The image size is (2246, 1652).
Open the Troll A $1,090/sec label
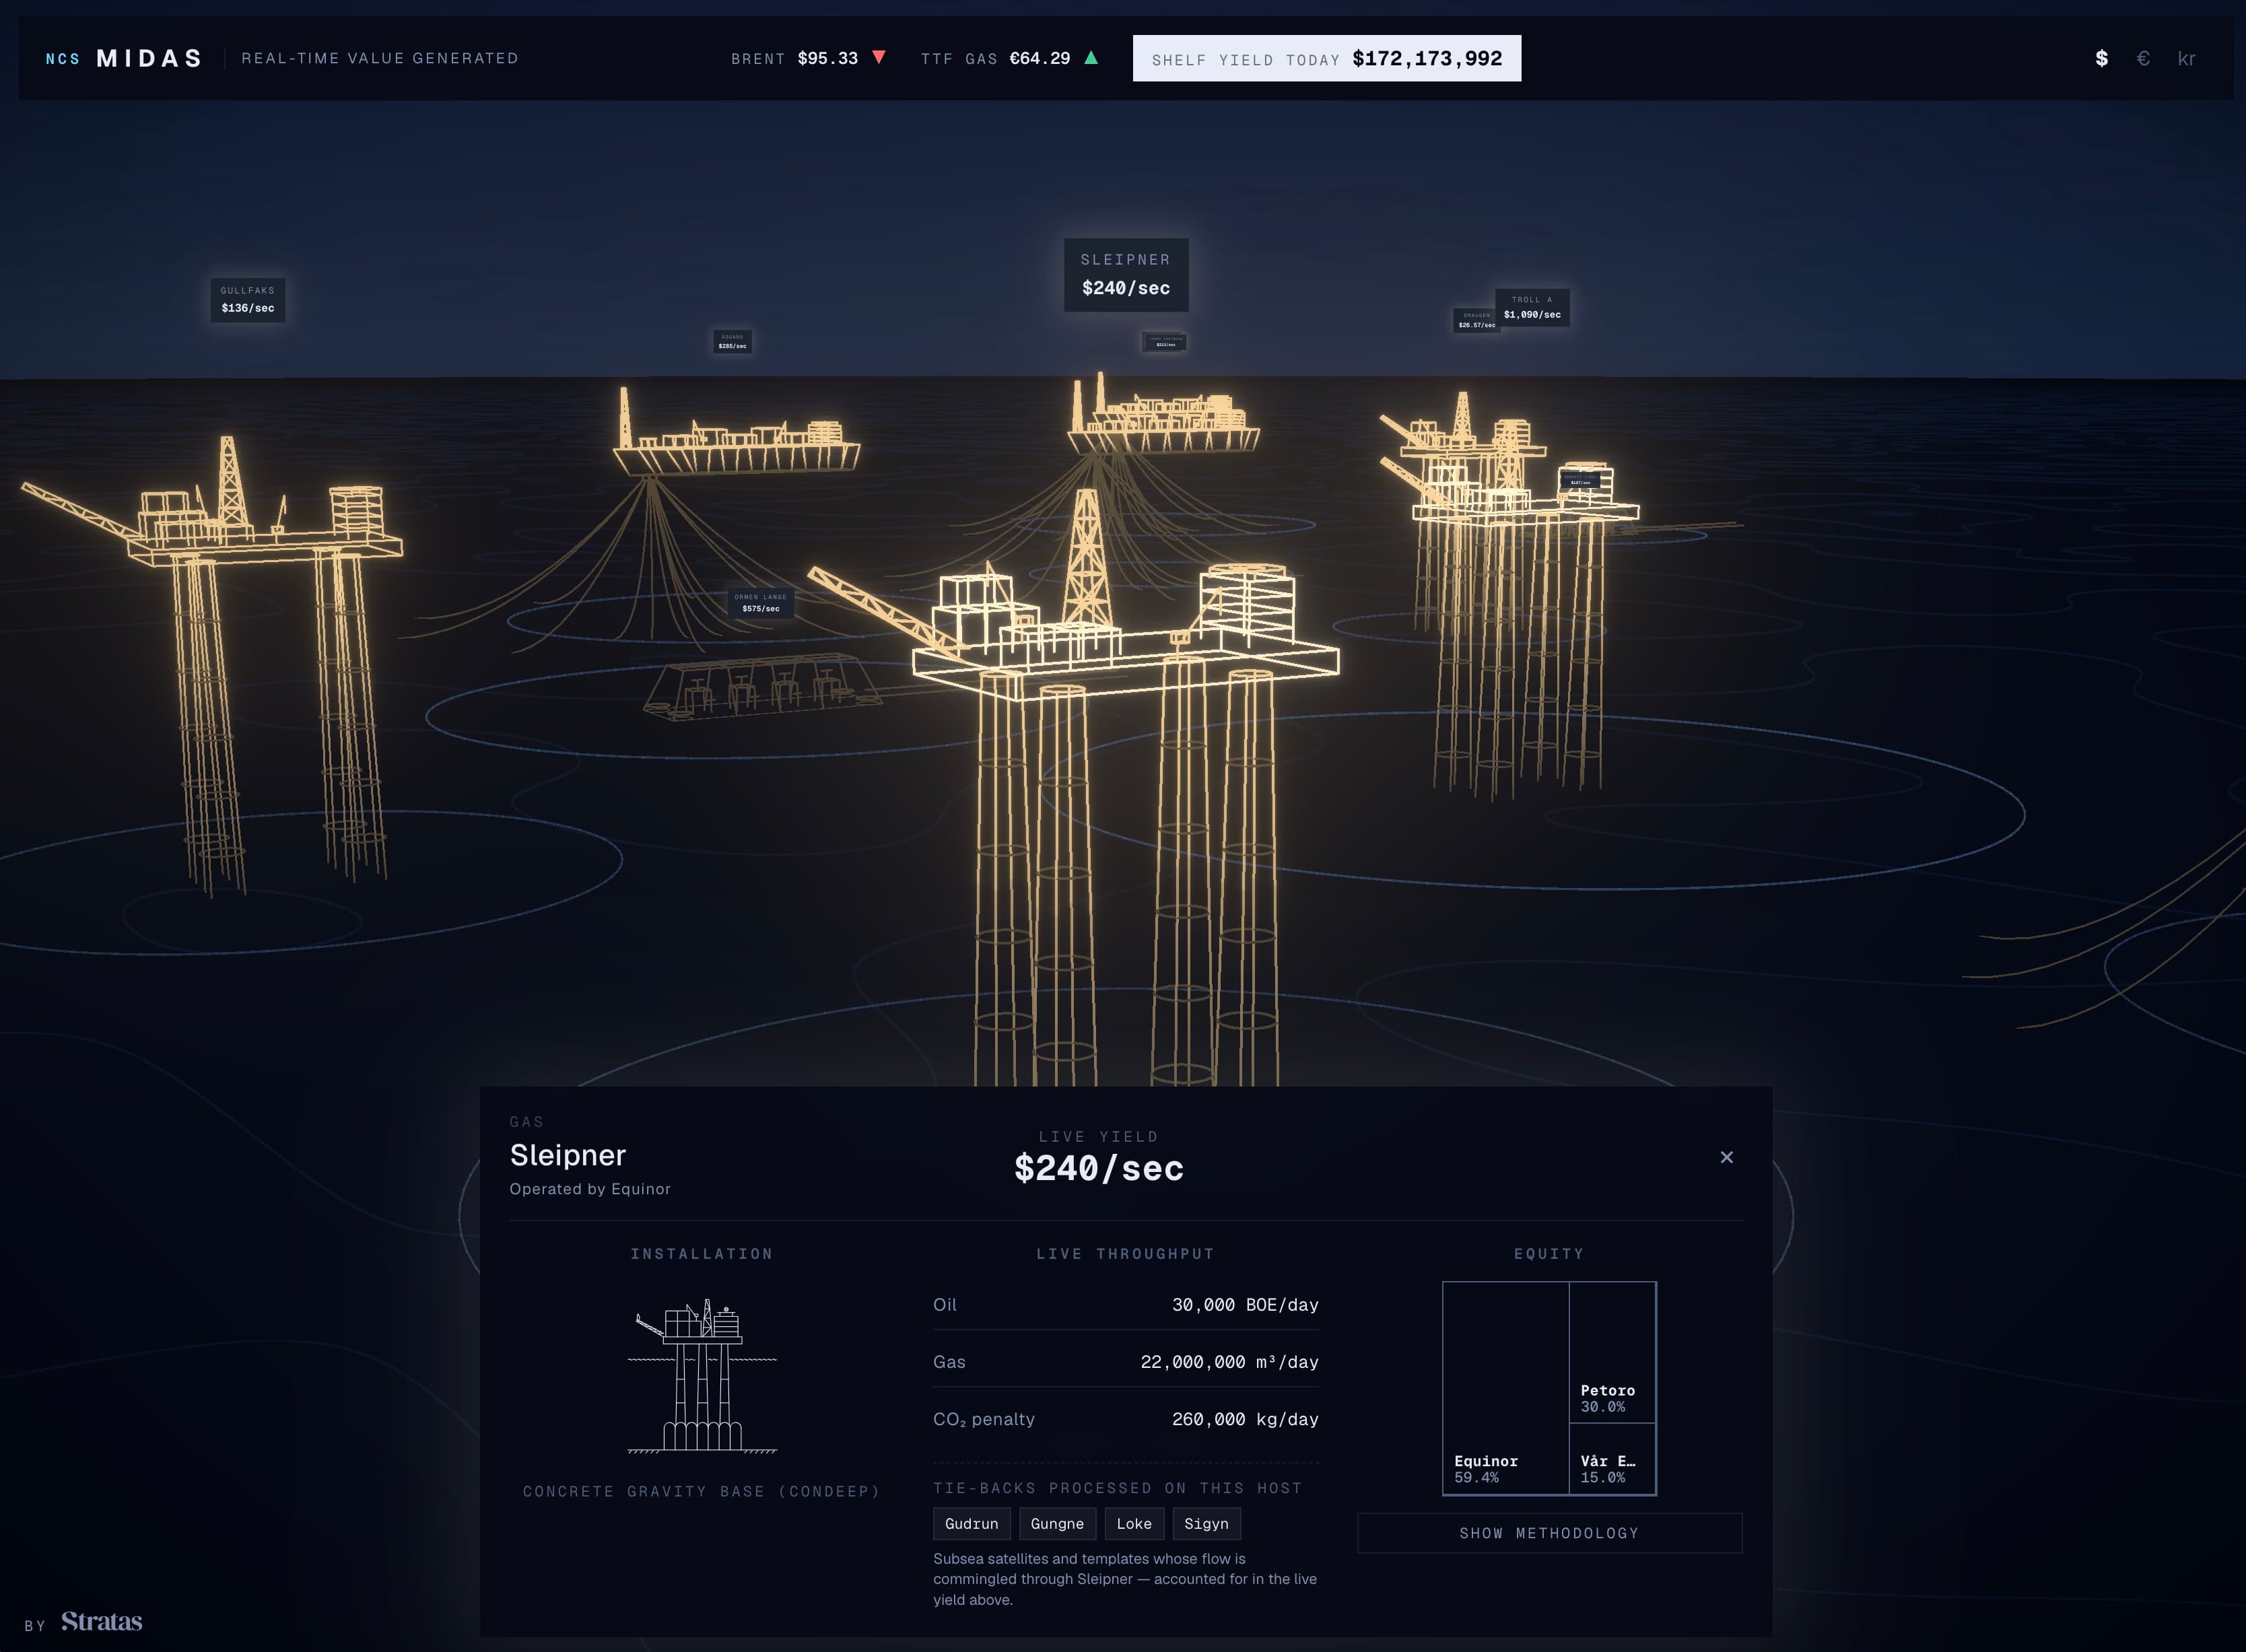1532,307
